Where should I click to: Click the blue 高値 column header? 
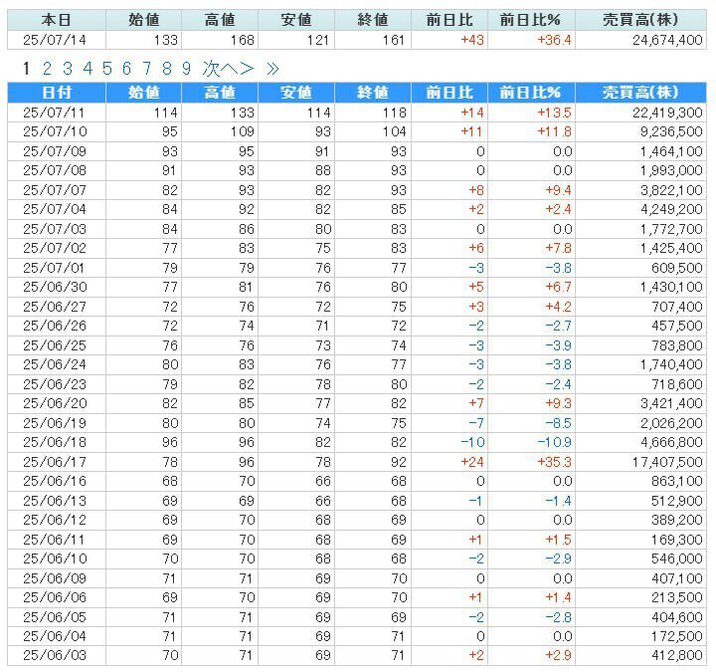220,93
